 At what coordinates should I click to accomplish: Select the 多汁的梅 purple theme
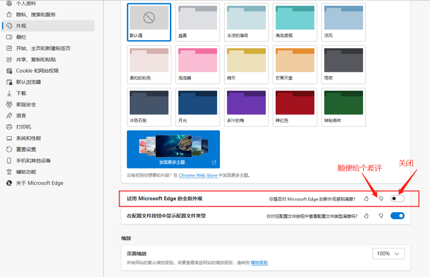click(x=246, y=107)
